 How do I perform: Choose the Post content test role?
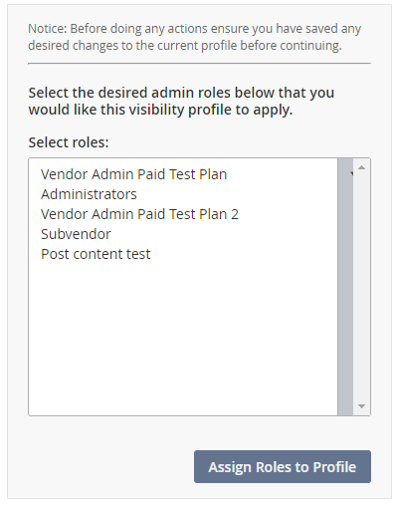[96, 254]
